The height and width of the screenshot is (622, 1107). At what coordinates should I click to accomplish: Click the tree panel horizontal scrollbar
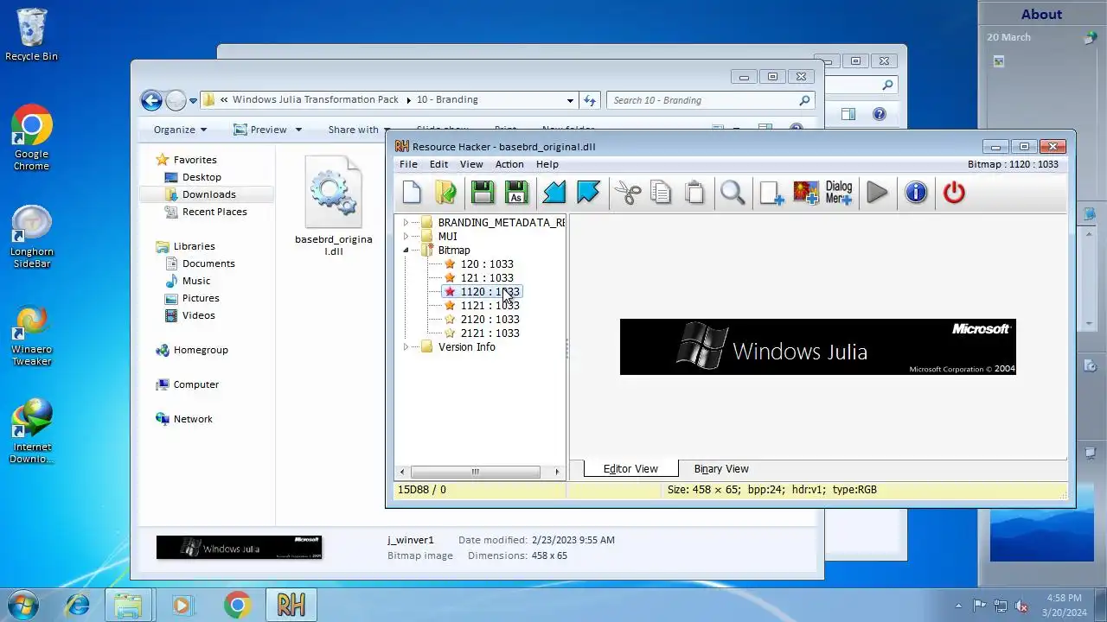pyautogui.click(x=475, y=472)
